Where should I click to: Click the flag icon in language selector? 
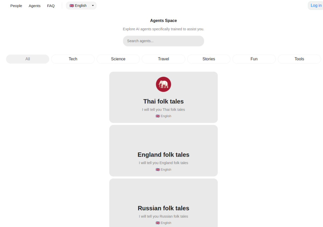click(72, 6)
